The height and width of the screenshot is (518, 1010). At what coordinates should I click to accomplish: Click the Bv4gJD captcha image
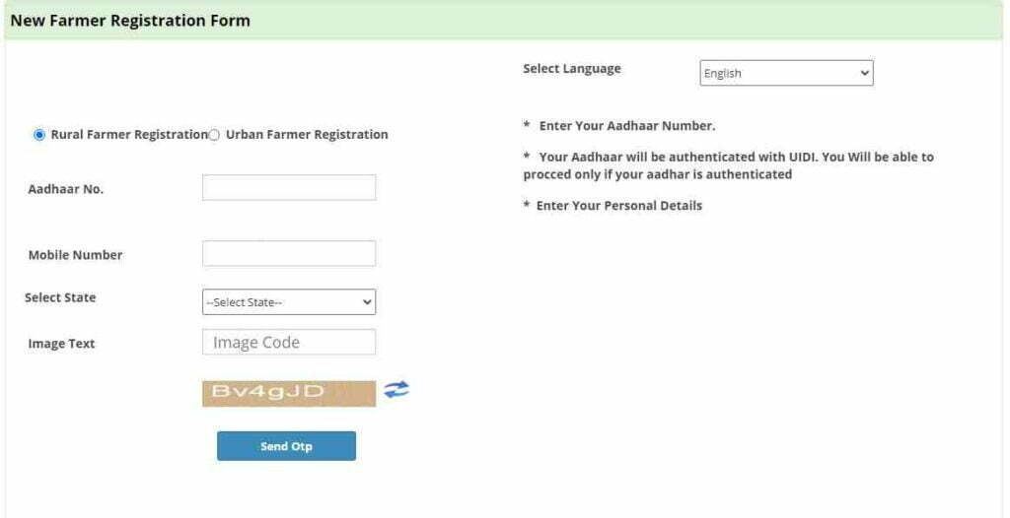coord(289,393)
